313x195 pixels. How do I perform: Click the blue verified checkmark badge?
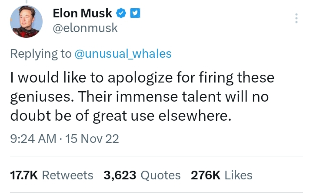coord(122,13)
